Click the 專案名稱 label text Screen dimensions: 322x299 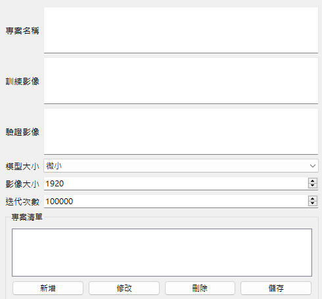(22, 30)
